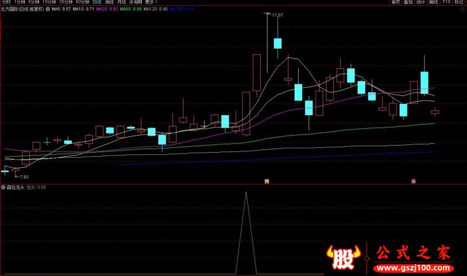Click the round icon beside 北方国际 title
The width and height of the screenshot is (467, 276).
(x=48, y=10)
